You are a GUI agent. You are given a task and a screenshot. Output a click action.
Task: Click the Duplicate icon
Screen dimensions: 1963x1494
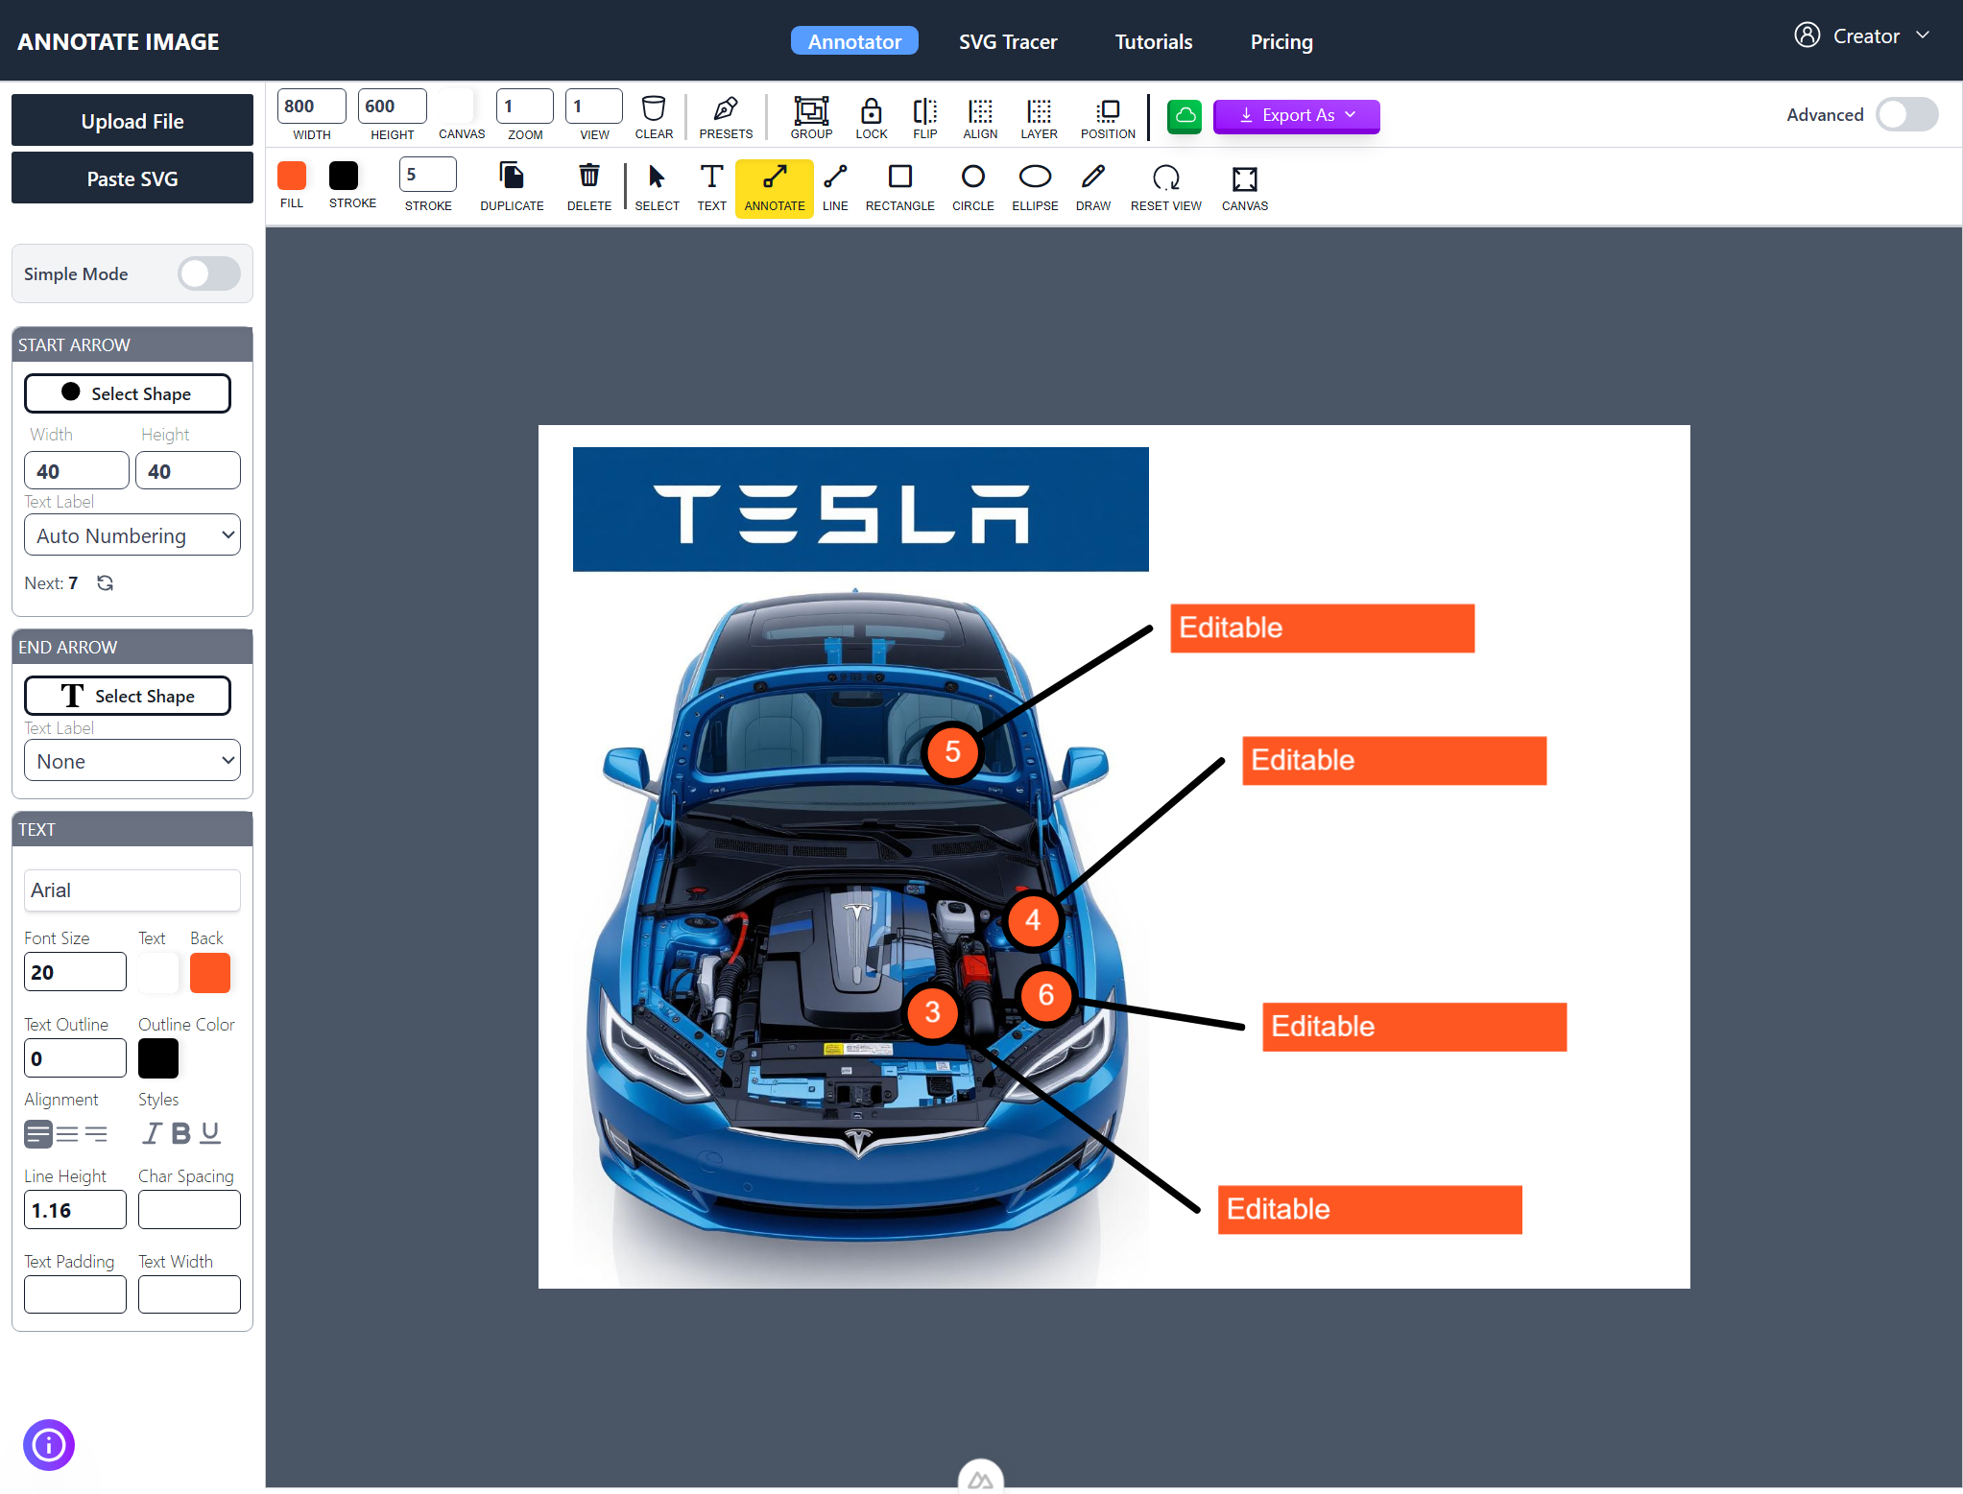click(x=512, y=176)
